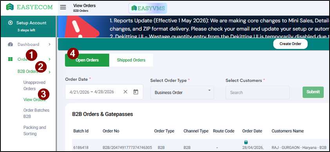
Task: Switch to the Shipped Orders tab
Action: tap(131, 60)
